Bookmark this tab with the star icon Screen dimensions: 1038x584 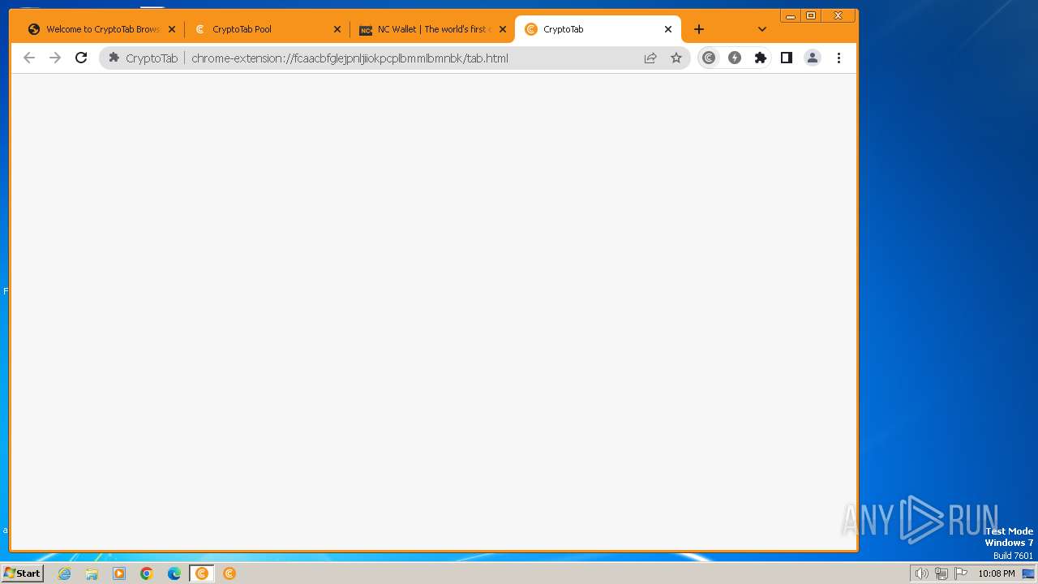[676, 58]
